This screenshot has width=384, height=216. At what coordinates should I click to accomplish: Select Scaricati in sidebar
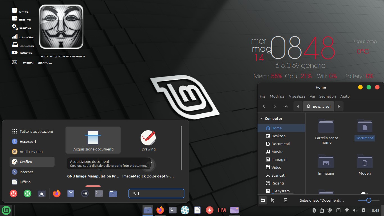coord(281,175)
